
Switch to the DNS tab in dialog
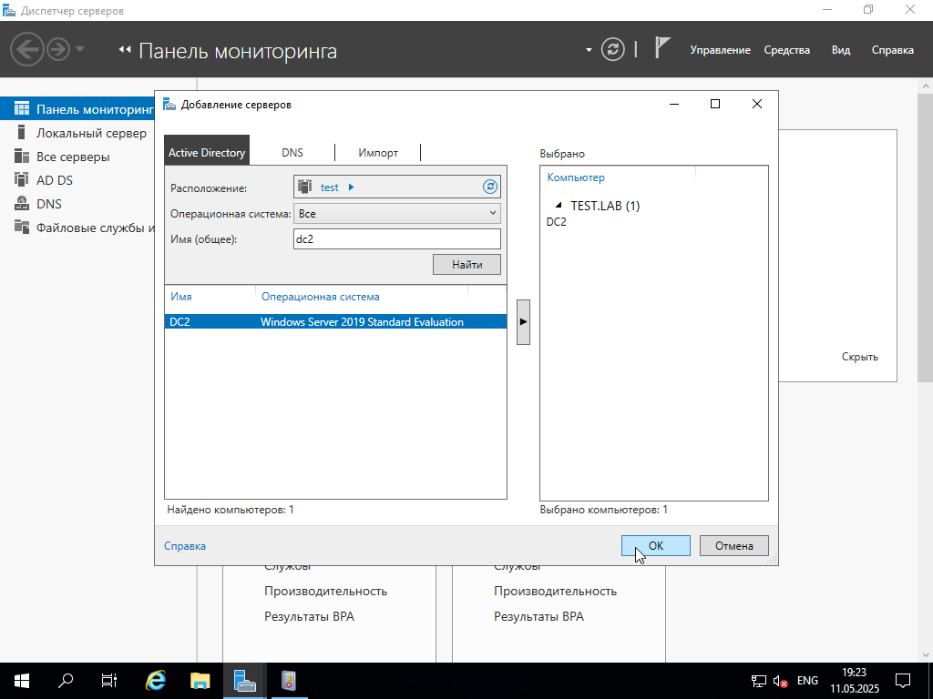(292, 152)
